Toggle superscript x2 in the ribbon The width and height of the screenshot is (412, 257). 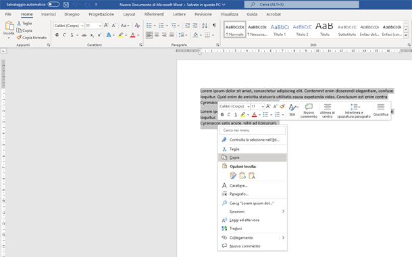(x=99, y=35)
